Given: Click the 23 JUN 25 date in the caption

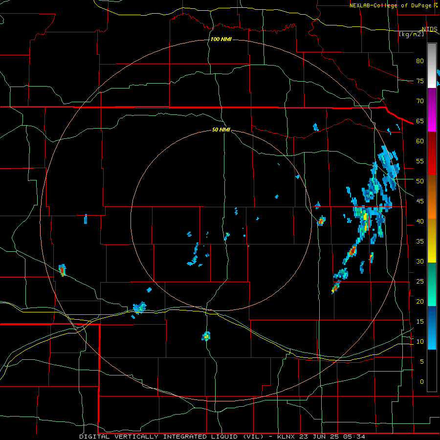Looking at the screenshot, I should point(320,437).
